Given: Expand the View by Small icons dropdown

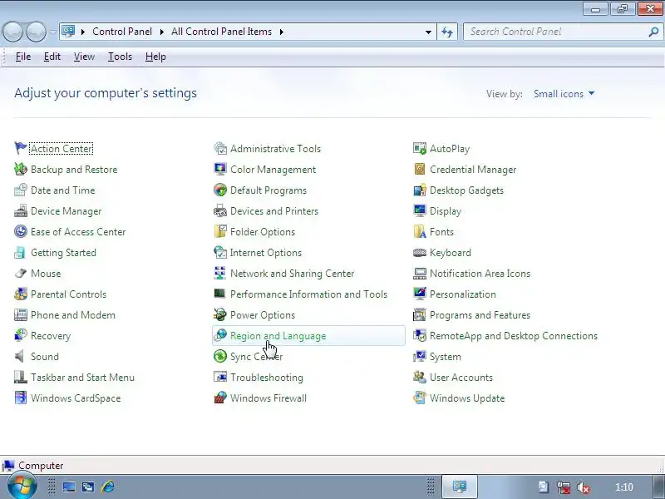Looking at the screenshot, I should (564, 94).
